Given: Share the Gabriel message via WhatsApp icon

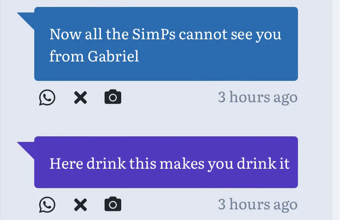Looking at the screenshot, I should click(x=47, y=98).
